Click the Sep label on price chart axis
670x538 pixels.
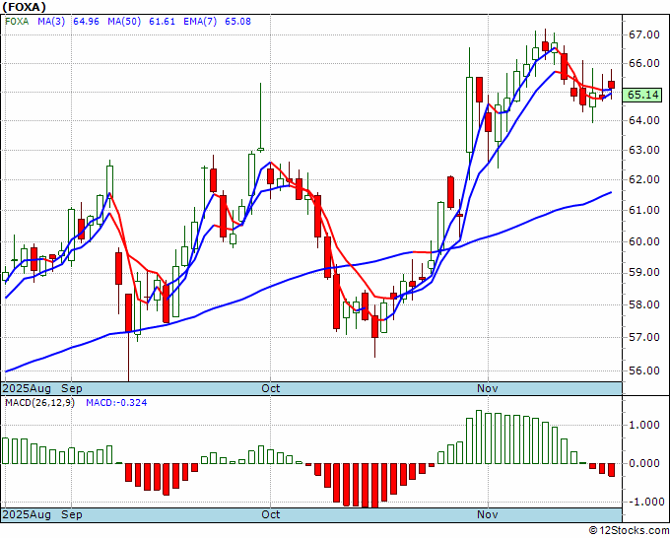(x=71, y=388)
